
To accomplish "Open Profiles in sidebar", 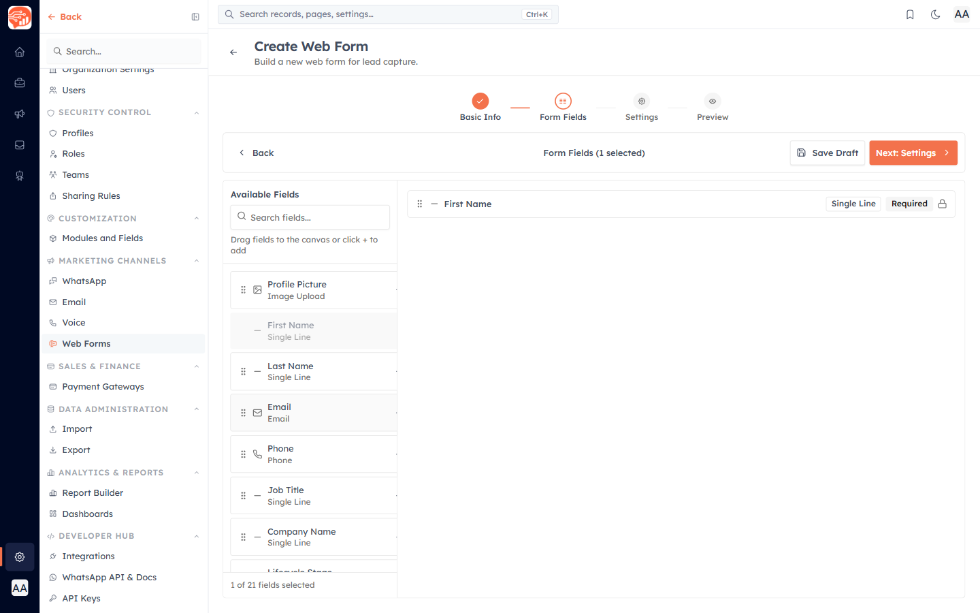I will [x=123, y=133].
